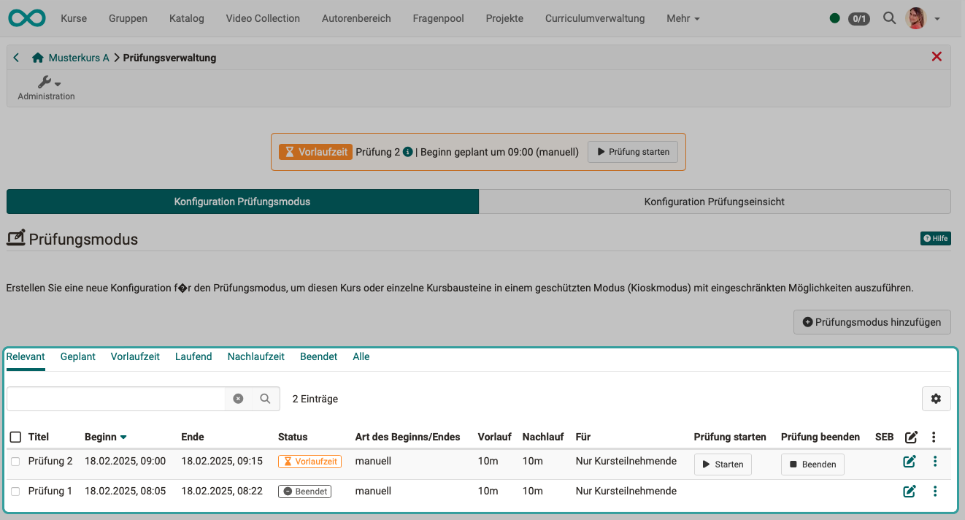
Task: Clear the search field with the X icon
Action: coord(239,399)
